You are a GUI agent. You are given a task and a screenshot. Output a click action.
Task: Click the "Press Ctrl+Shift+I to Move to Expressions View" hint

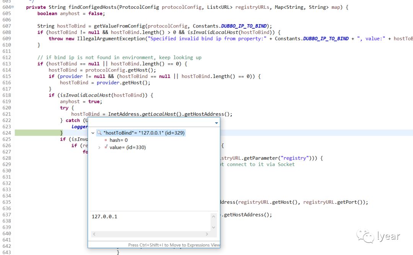coord(174,245)
